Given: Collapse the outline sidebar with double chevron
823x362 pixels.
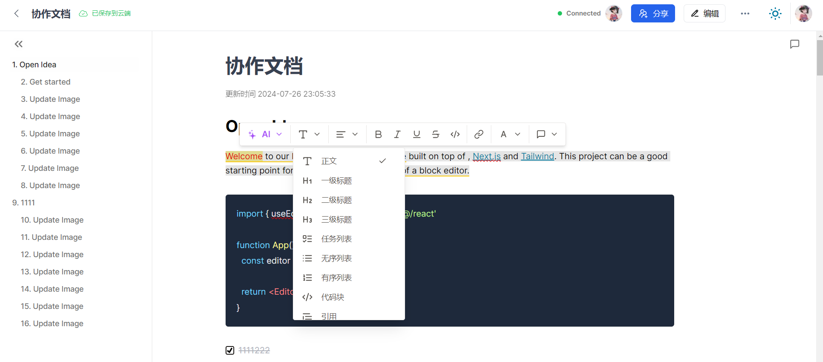Looking at the screenshot, I should click(x=19, y=44).
